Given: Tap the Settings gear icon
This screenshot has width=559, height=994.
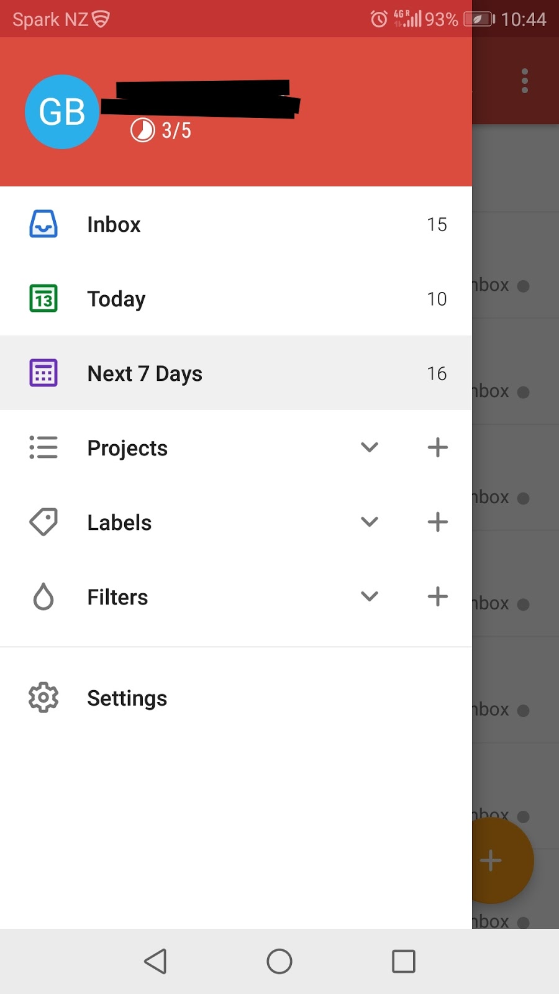Looking at the screenshot, I should (43, 698).
